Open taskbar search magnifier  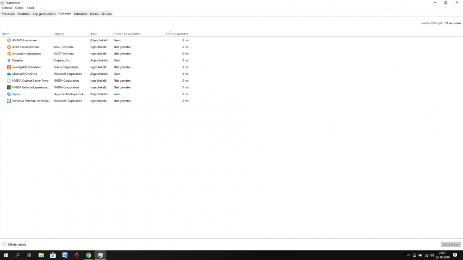pos(18,255)
